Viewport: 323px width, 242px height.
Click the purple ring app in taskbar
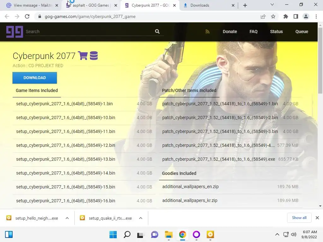pyautogui.click(x=196, y=234)
